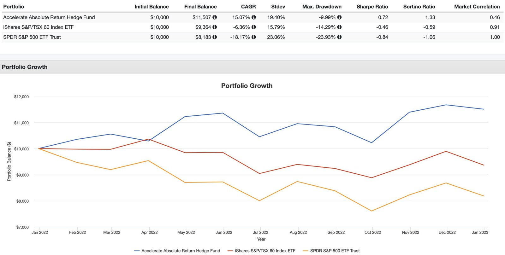
Task: Toggle iShares S&P/TSX 60 Index ETF legend entry
Action: tap(262, 251)
